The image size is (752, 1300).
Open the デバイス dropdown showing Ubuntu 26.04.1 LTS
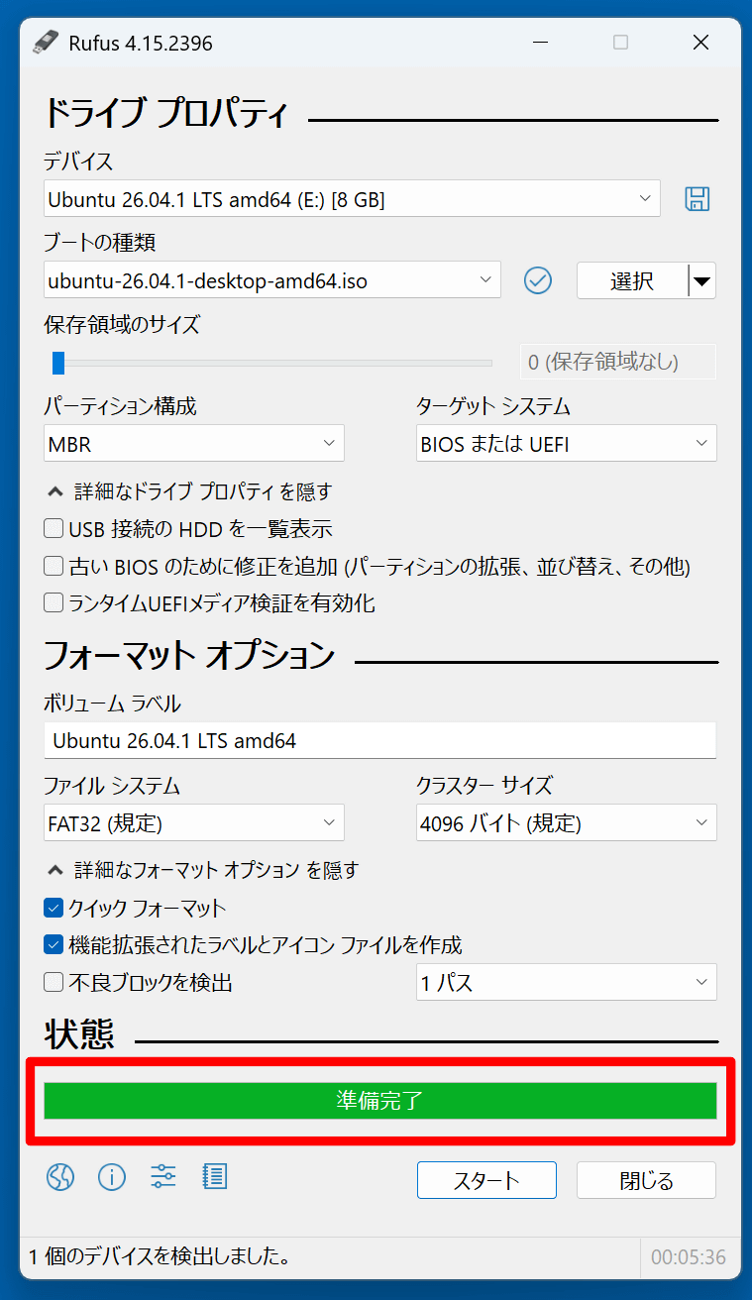click(x=352, y=199)
